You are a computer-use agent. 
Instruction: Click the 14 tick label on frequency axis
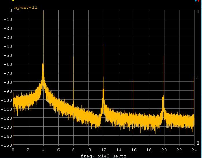(119, 150)
